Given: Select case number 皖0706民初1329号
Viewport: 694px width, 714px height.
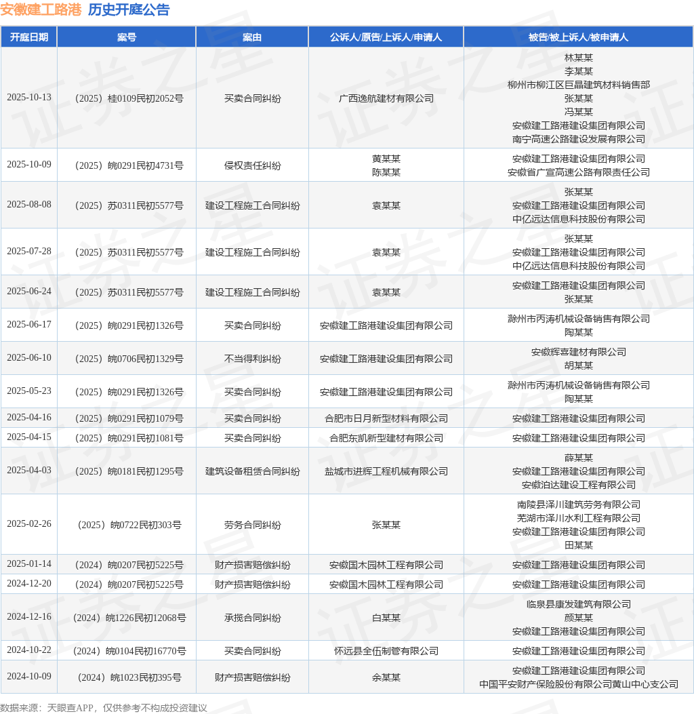Looking at the screenshot, I should [x=129, y=359].
